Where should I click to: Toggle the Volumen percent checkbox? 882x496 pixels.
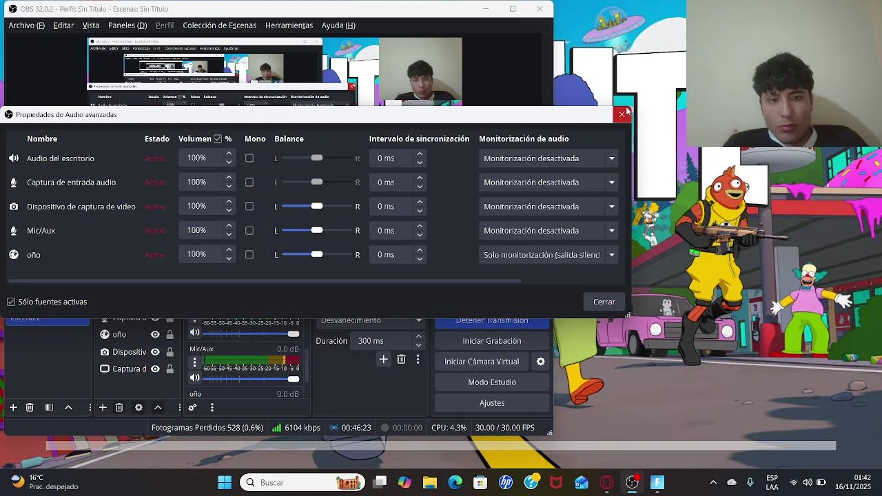[x=218, y=139]
